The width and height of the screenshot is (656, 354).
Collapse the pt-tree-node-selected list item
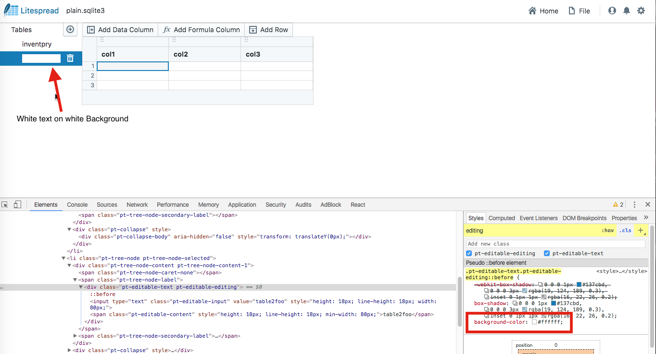tap(63, 258)
